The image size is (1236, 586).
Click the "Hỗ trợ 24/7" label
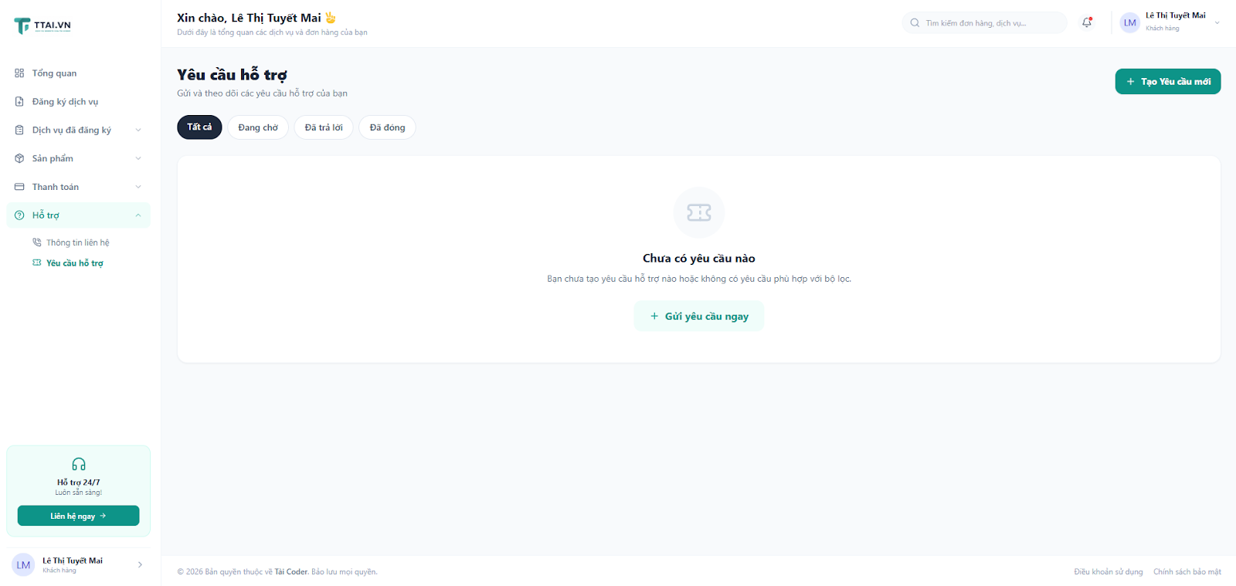pyautogui.click(x=79, y=483)
